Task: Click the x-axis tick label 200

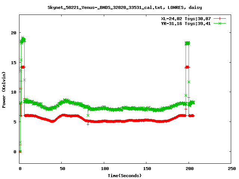Action: pos(189,169)
